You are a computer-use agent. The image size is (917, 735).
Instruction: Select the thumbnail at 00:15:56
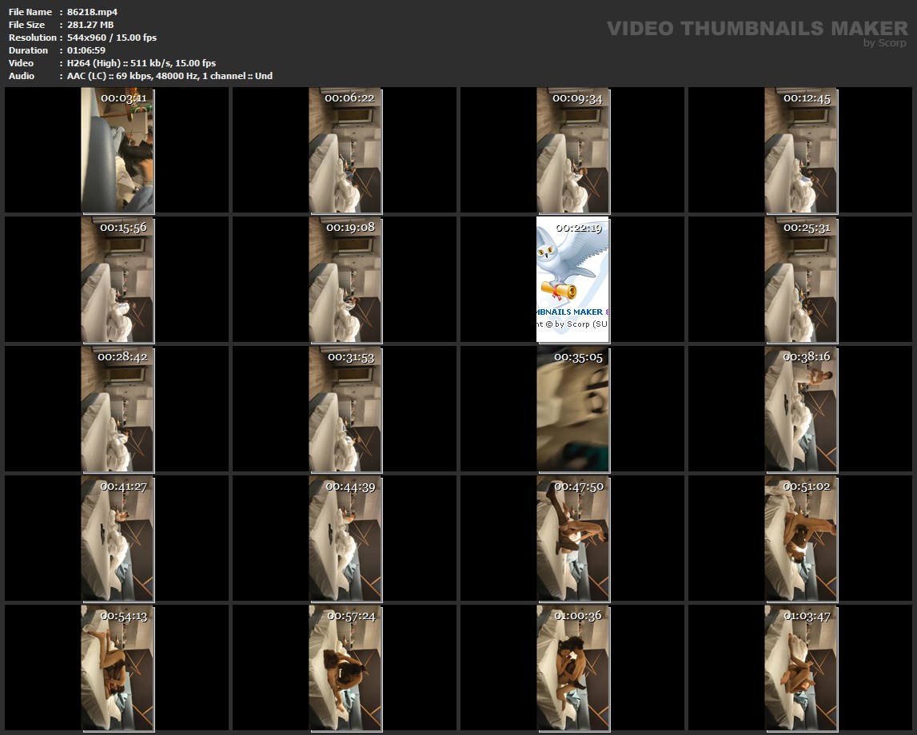(118, 280)
